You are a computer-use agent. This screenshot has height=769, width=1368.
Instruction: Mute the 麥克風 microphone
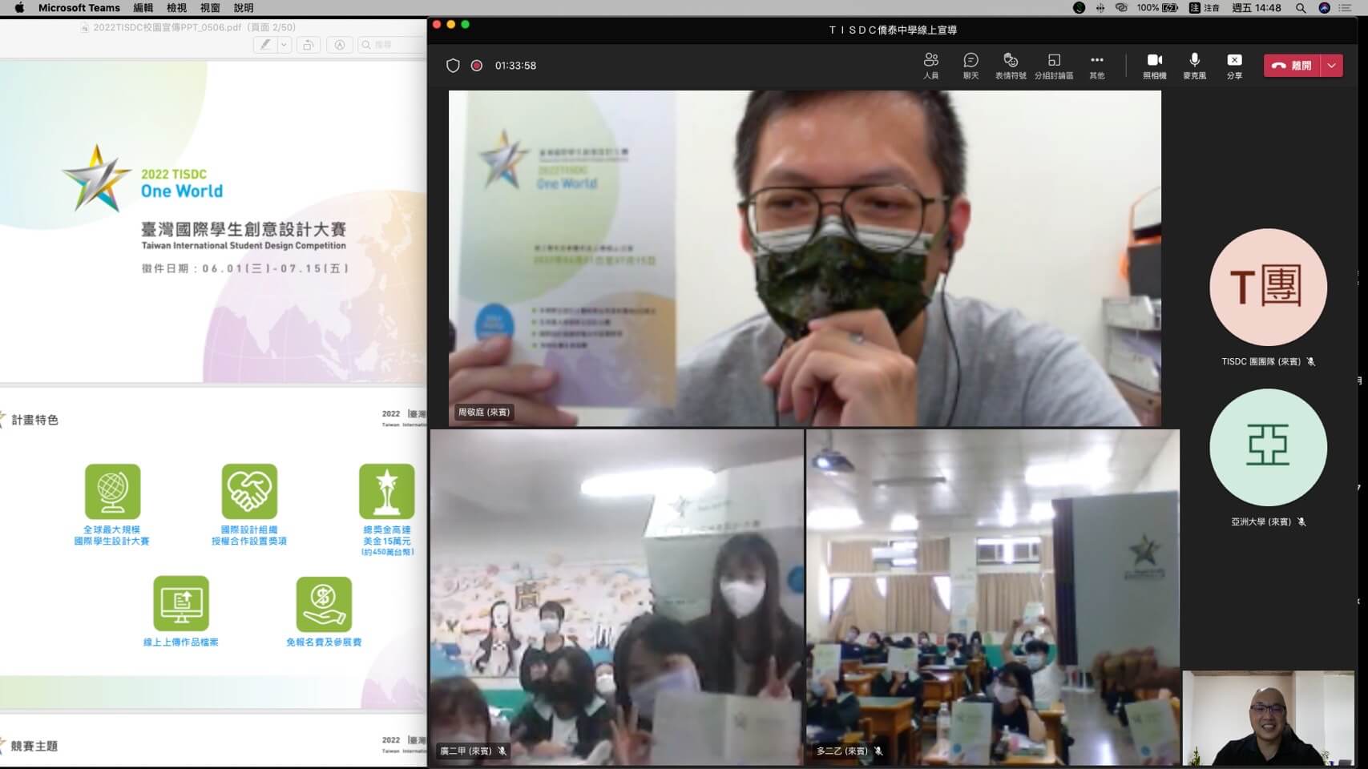pos(1194,65)
